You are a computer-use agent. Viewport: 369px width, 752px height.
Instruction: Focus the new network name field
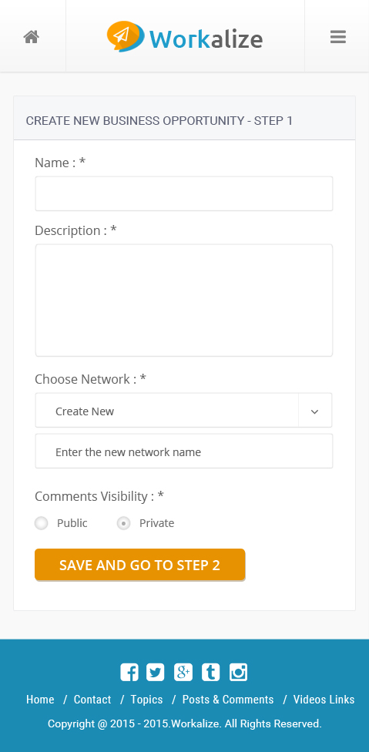tap(184, 452)
